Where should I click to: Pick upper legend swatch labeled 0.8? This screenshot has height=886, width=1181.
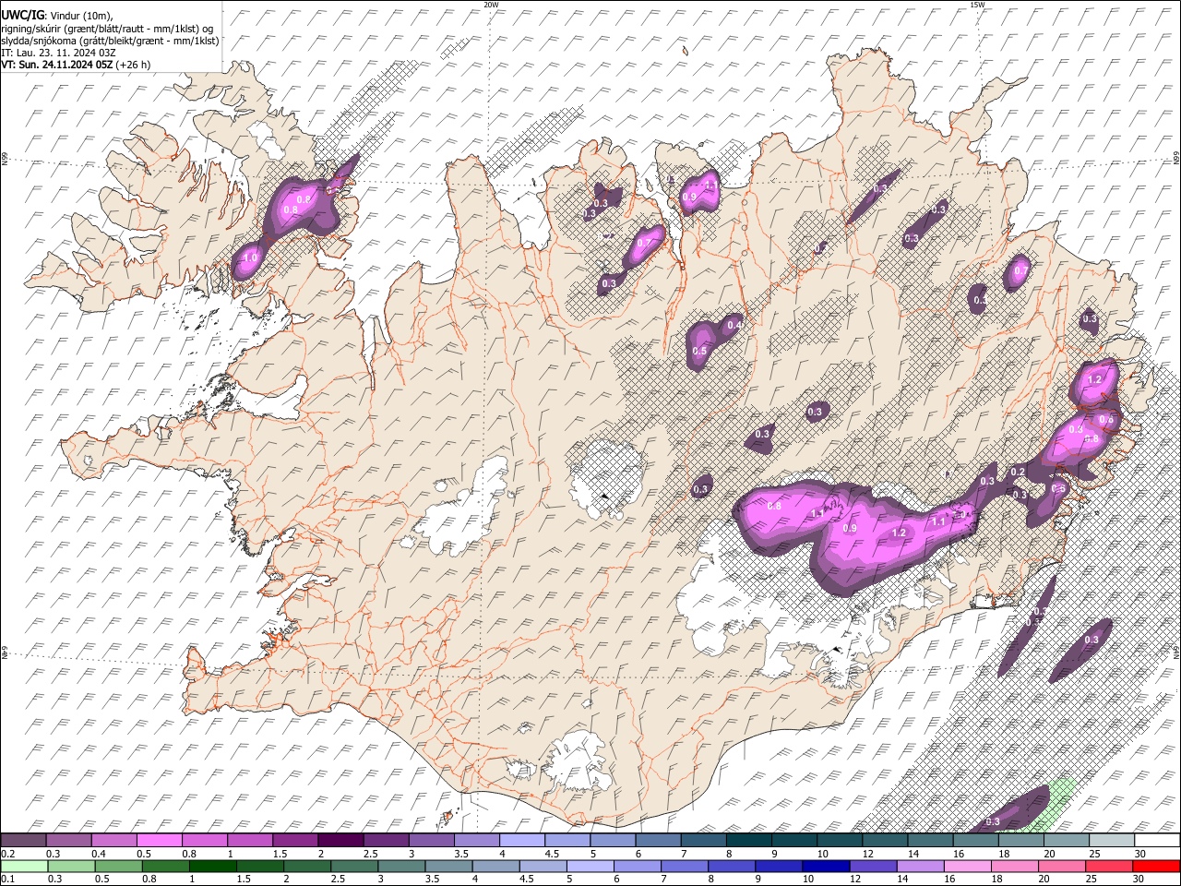click(x=205, y=840)
